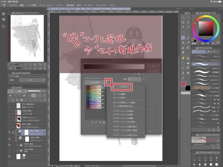Select the Text tool

pos(183,73)
